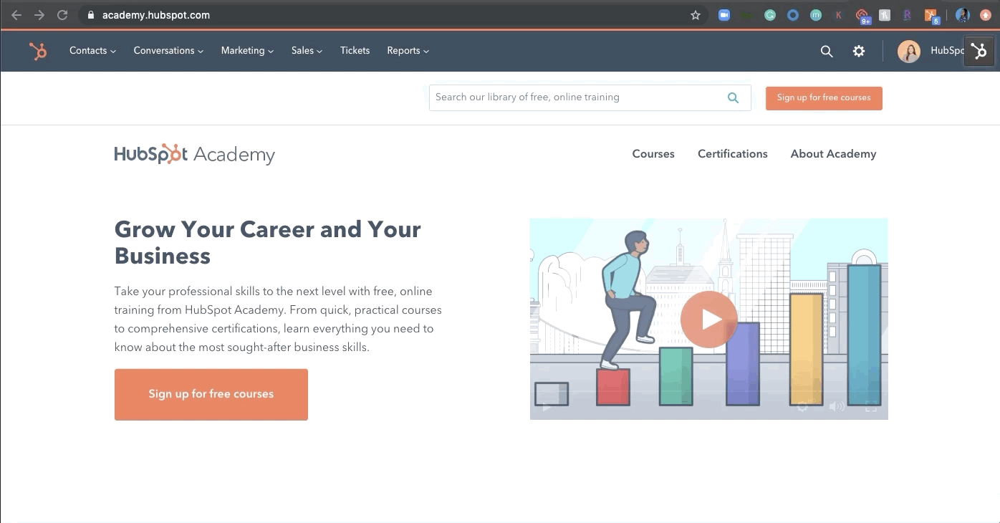Expand the Conversations dropdown menu
Viewport: 1000px width, 523px height.
(168, 51)
